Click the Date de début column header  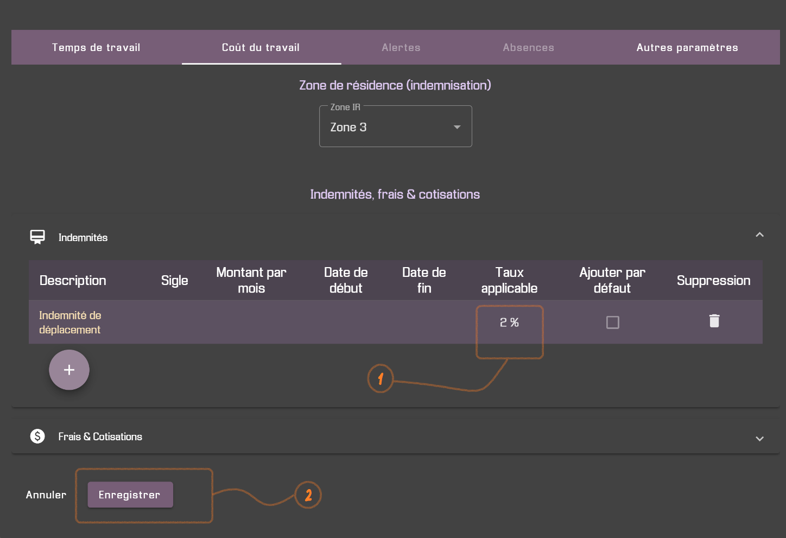point(346,280)
